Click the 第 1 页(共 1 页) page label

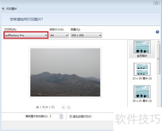pyautogui.click(x=45, y=107)
